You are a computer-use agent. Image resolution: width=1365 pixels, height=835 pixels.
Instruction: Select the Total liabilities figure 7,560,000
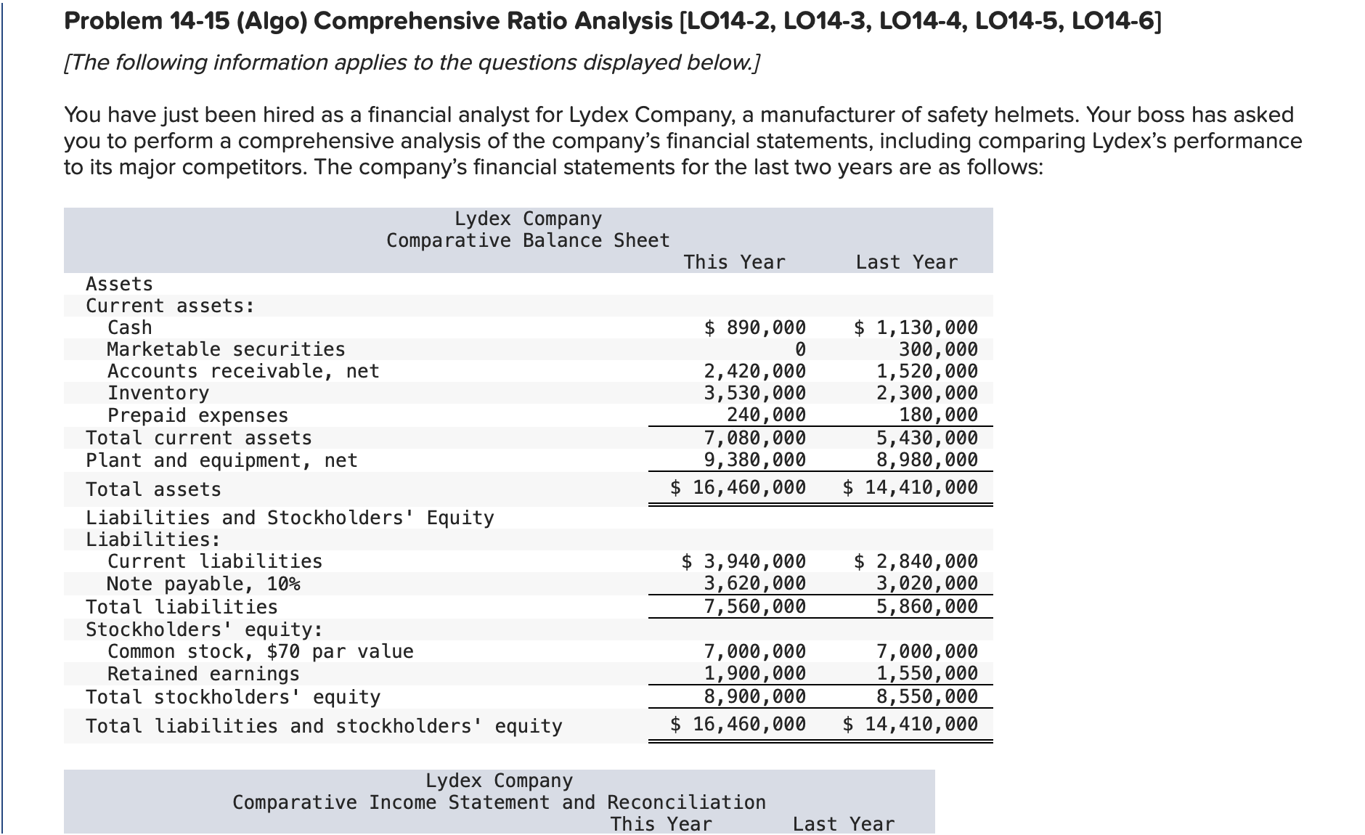(754, 606)
